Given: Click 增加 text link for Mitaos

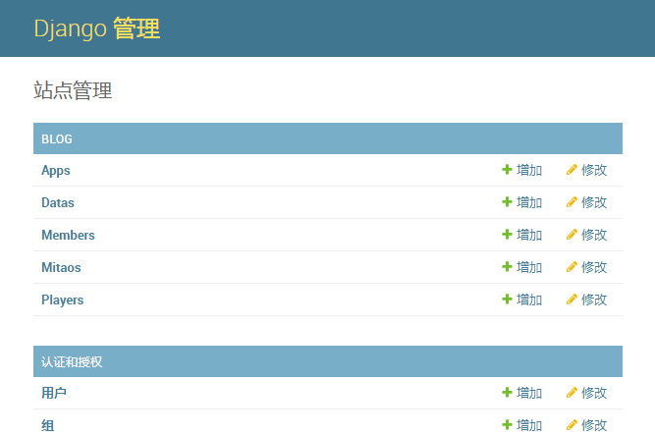Looking at the screenshot, I should click(x=529, y=267).
